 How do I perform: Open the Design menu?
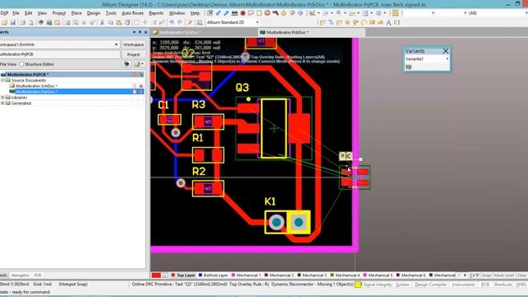[x=93, y=13]
